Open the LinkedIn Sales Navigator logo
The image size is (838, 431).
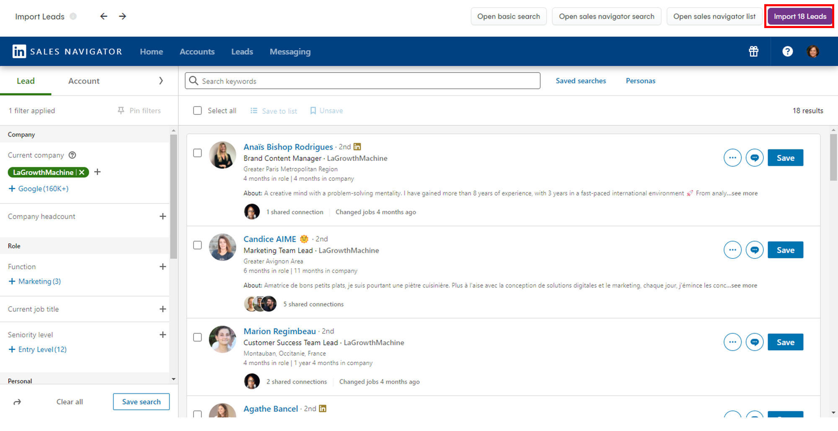[67, 52]
